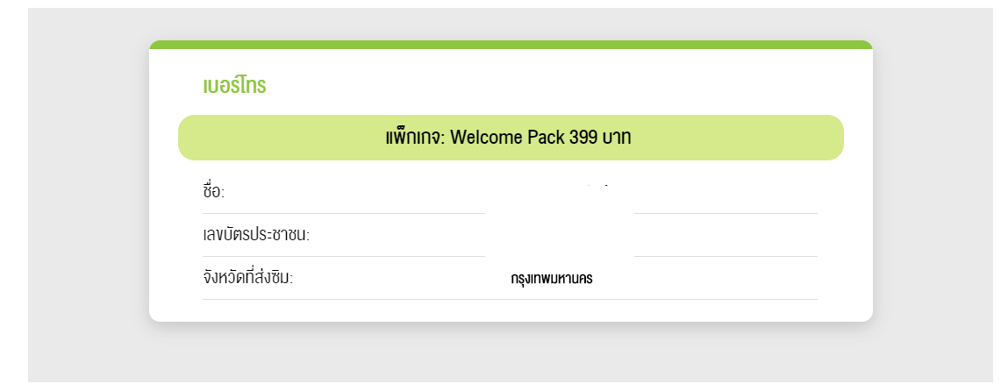This screenshot has width=1001, height=391.
Task: Open the กรุงเทพมหานคร province value
Action: (551, 279)
